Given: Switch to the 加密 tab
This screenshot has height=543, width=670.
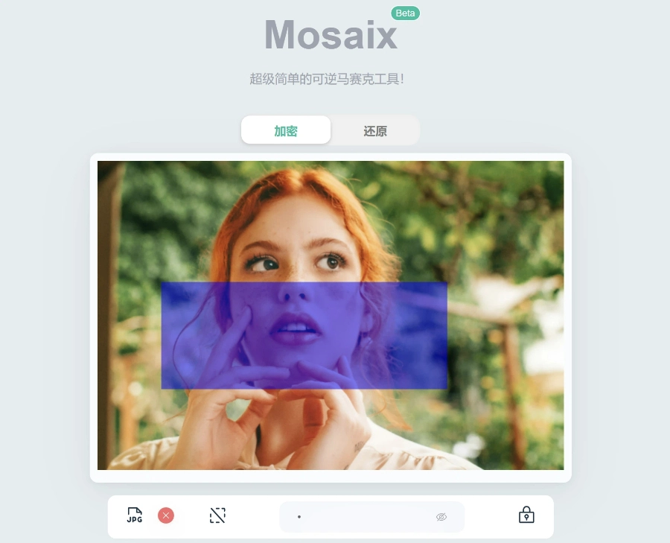Looking at the screenshot, I should pos(286,130).
